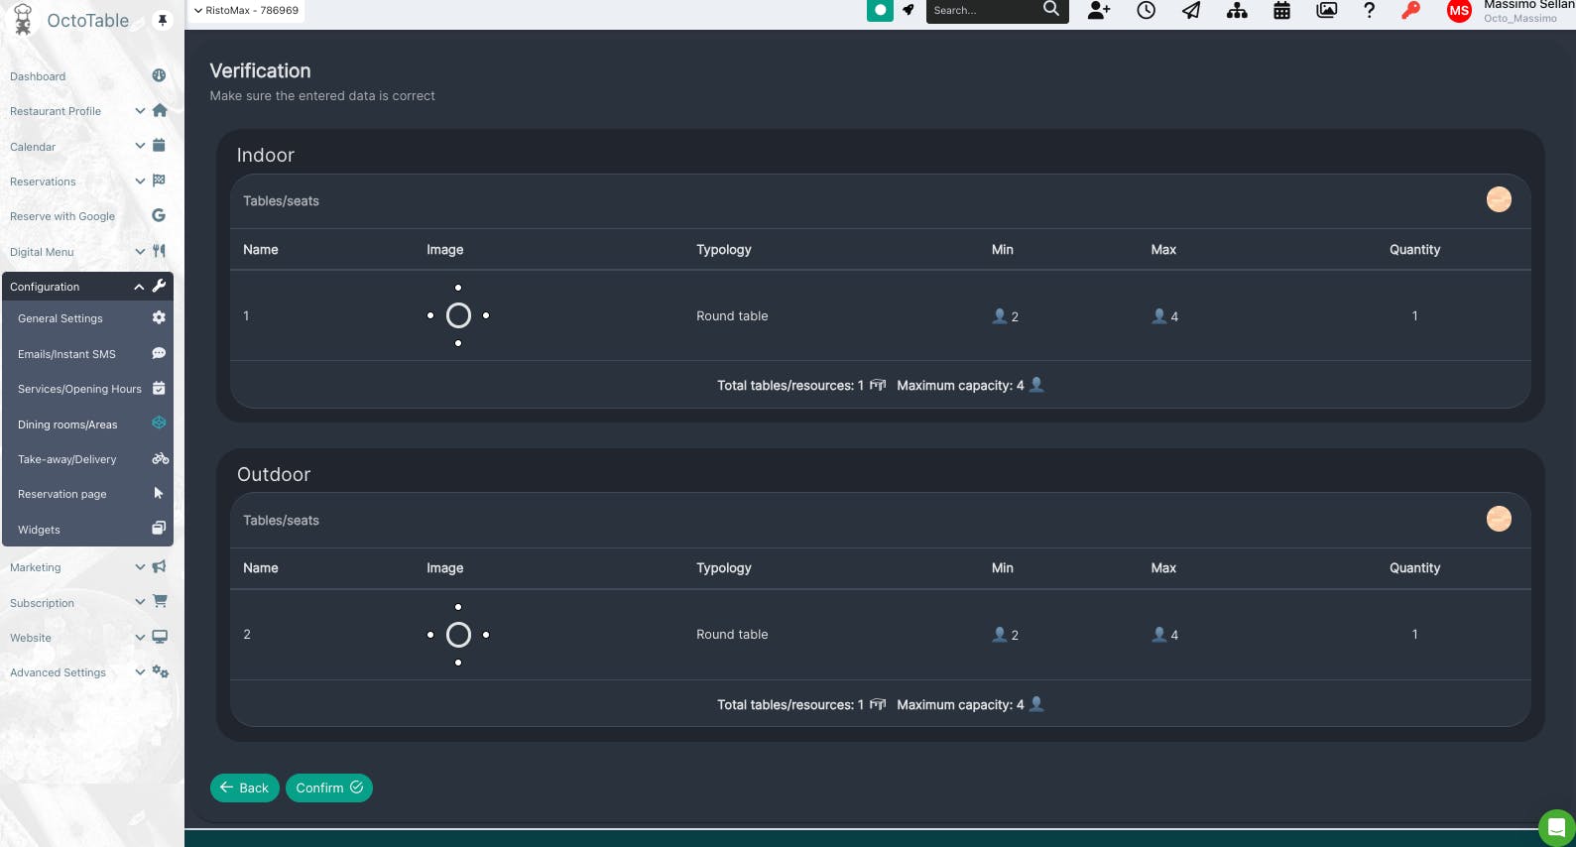Open the RistoMax - 786969 restaurant dropdown
1576x847 pixels.
pos(246,11)
